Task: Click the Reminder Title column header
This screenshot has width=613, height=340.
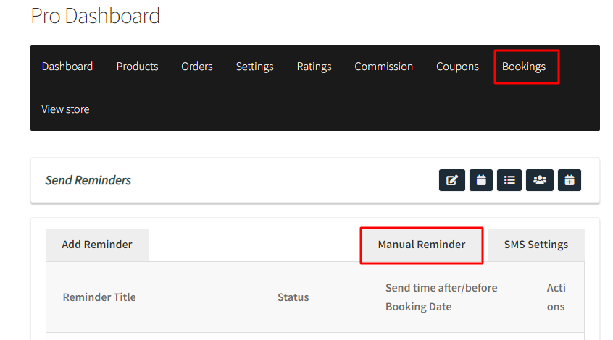Action: tap(99, 297)
